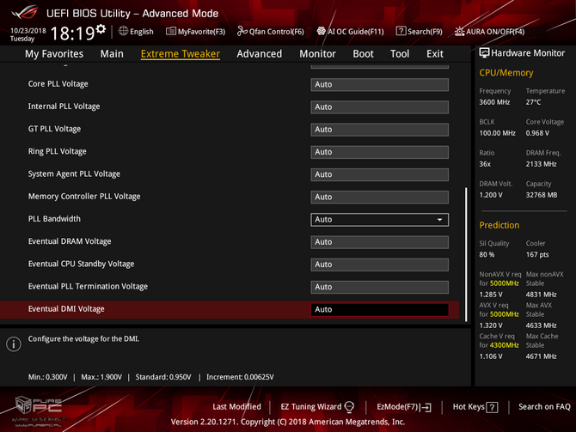Click NonAVX 5000MHz yellow value
The width and height of the screenshot is (576, 432).
[505, 283]
